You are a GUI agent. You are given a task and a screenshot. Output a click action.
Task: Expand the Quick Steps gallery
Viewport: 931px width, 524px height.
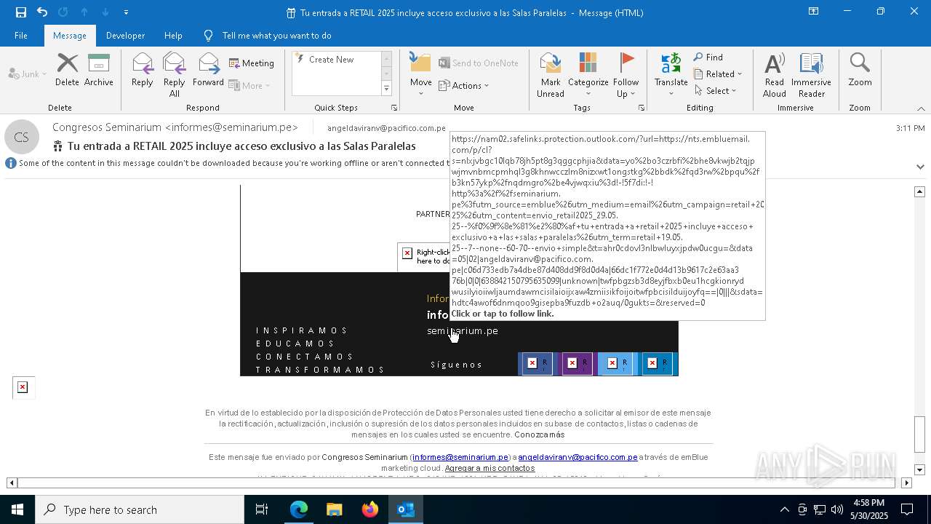pyautogui.click(x=386, y=89)
